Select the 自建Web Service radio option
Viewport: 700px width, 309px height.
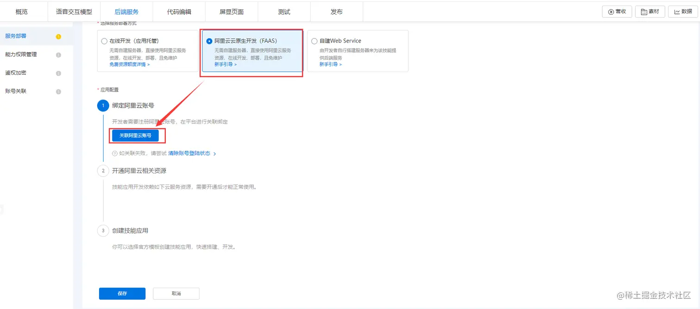(314, 41)
